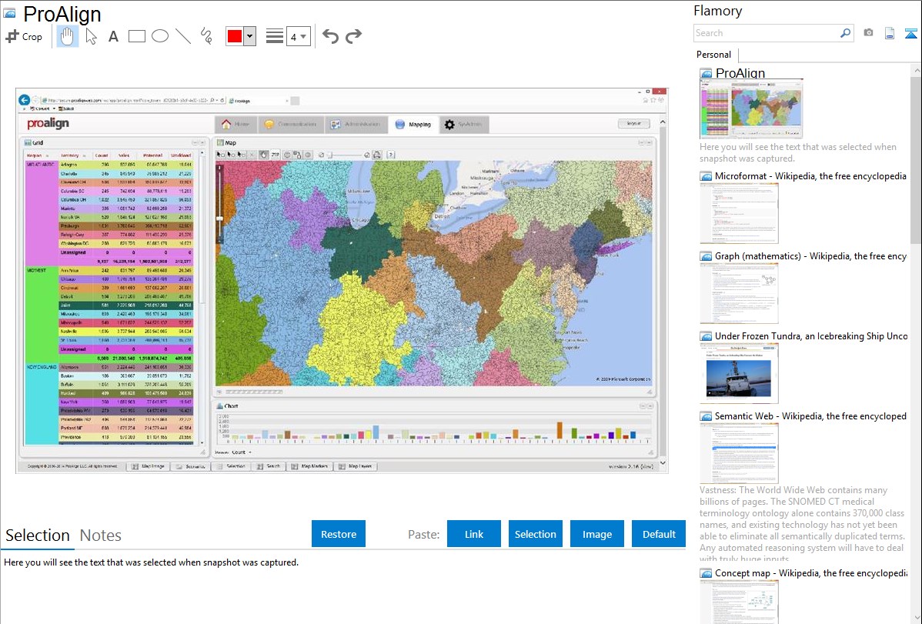This screenshot has height=624, width=922.
Task: Open the line width dropdown showing 4
Action: [x=298, y=36]
